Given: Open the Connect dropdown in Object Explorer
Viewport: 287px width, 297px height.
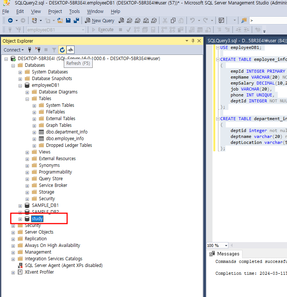Looking at the screenshot, I should point(14,50).
